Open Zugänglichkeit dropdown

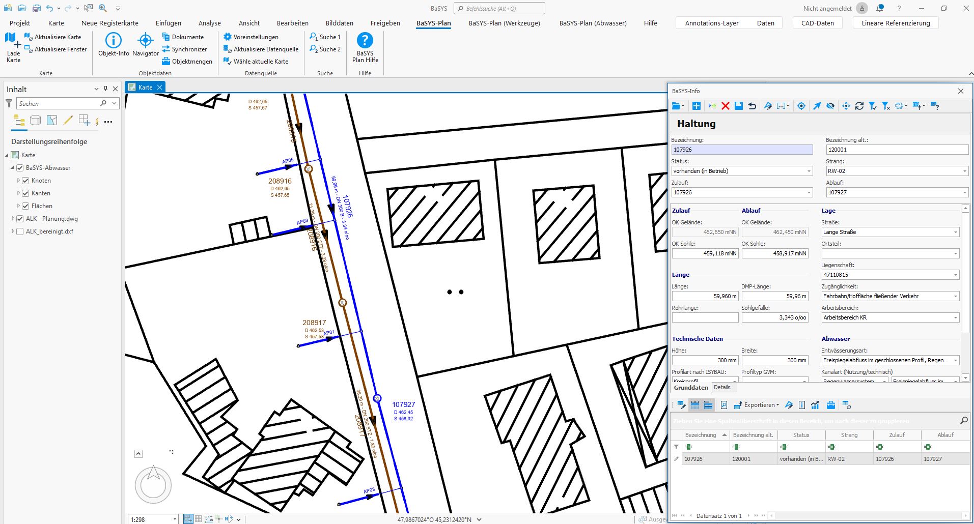(955, 296)
